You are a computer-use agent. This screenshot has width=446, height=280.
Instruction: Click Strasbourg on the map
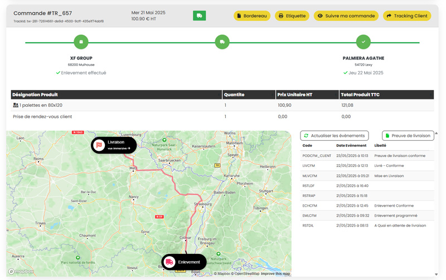pyautogui.click(x=202, y=204)
